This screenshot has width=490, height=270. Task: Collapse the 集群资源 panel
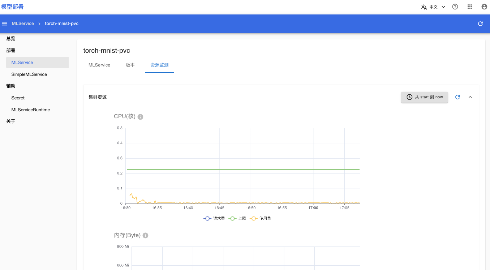coord(470,97)
